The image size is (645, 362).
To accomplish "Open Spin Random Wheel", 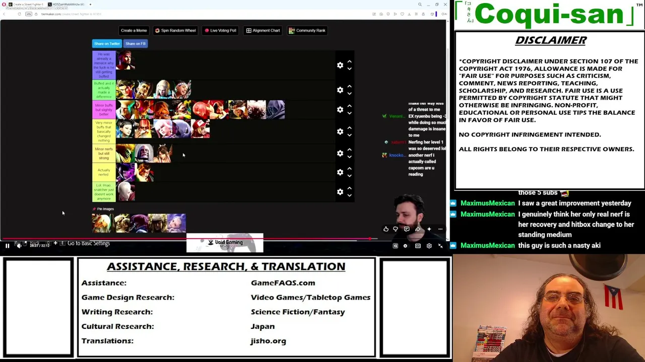I will tap(175, 31).
